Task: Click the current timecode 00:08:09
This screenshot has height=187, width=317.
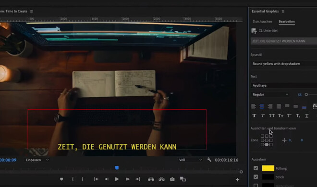Action: point(8,160)
